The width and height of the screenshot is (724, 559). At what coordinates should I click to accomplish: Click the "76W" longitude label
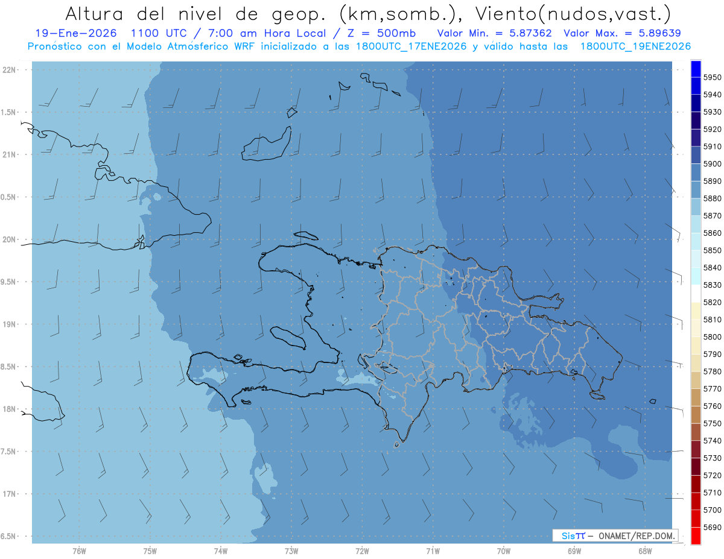79,551
